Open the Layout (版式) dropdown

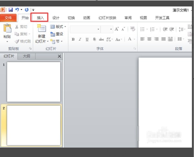point(58,27)
